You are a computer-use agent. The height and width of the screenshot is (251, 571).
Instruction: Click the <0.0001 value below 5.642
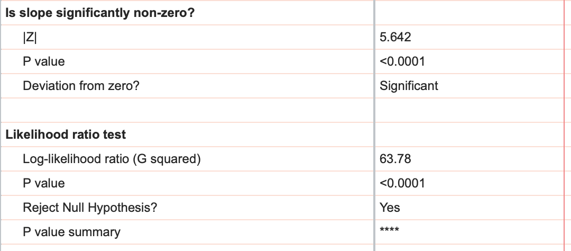pyautogui.click(x=402, y=61)
